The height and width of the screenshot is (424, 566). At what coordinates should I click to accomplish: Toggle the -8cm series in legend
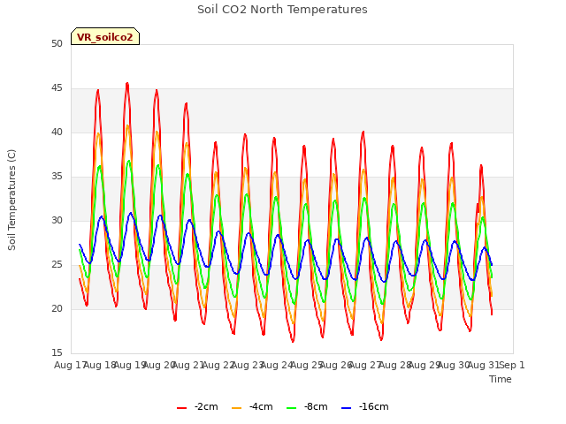pos(307,407)
